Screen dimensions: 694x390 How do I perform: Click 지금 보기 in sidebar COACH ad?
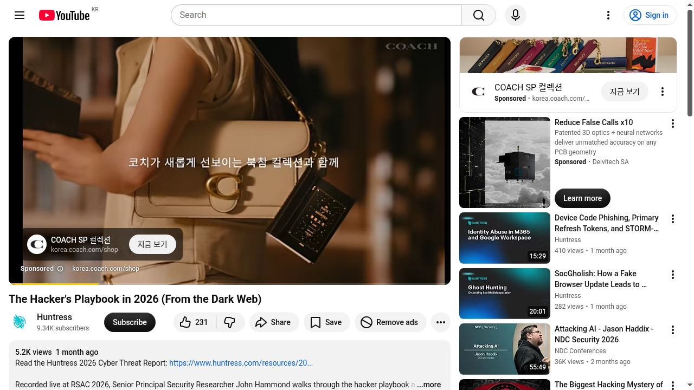click(625, 92)
